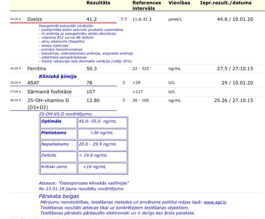Select Sārmainā fosfotāze test name
Viewport: 265px width, 219px height.
pos(50,92)
